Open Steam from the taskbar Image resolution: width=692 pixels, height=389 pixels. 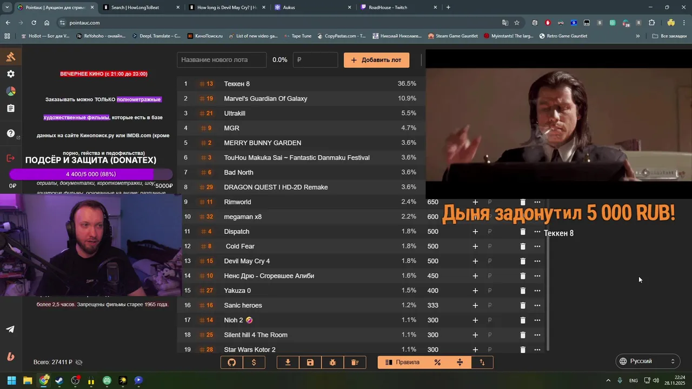tap(59, 380)
